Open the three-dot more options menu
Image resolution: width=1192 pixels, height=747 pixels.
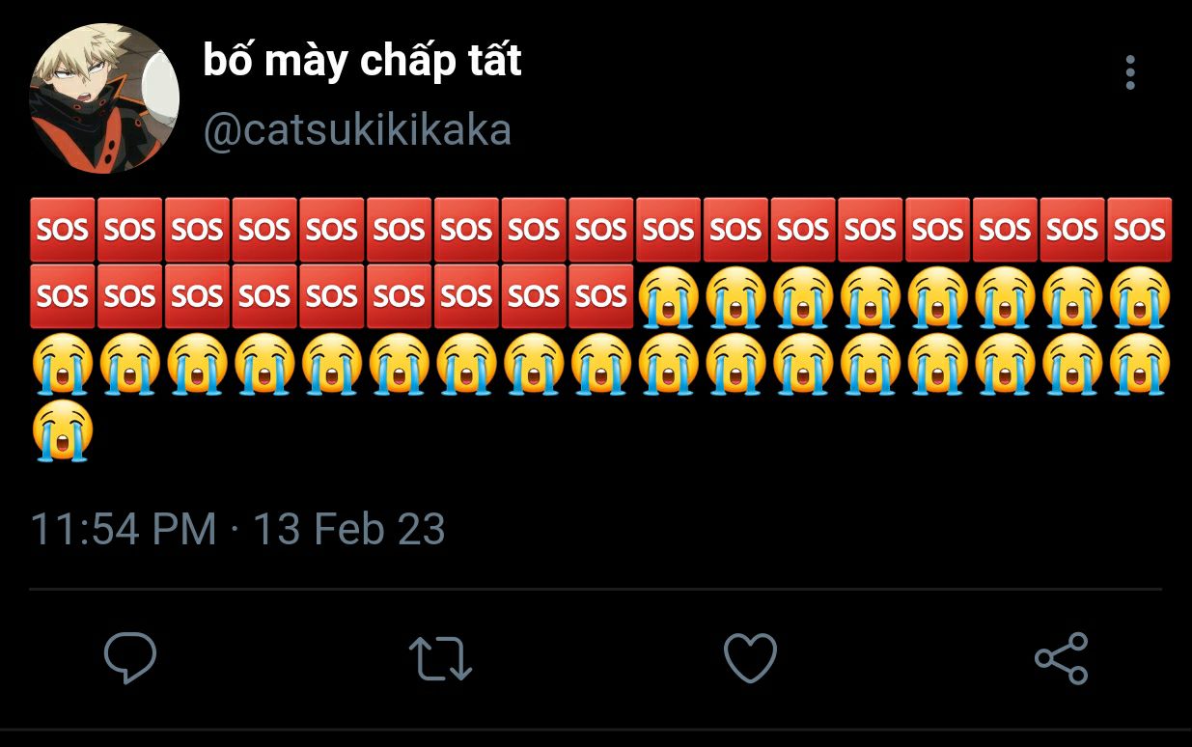1130,73
